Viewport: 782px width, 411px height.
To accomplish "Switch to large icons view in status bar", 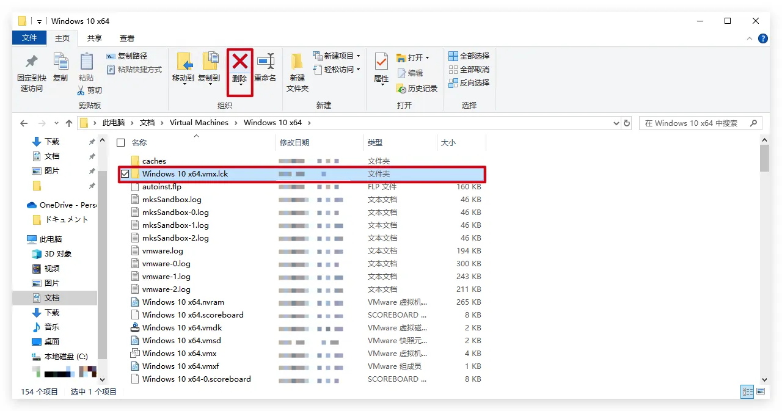I will tap(761, 391).
